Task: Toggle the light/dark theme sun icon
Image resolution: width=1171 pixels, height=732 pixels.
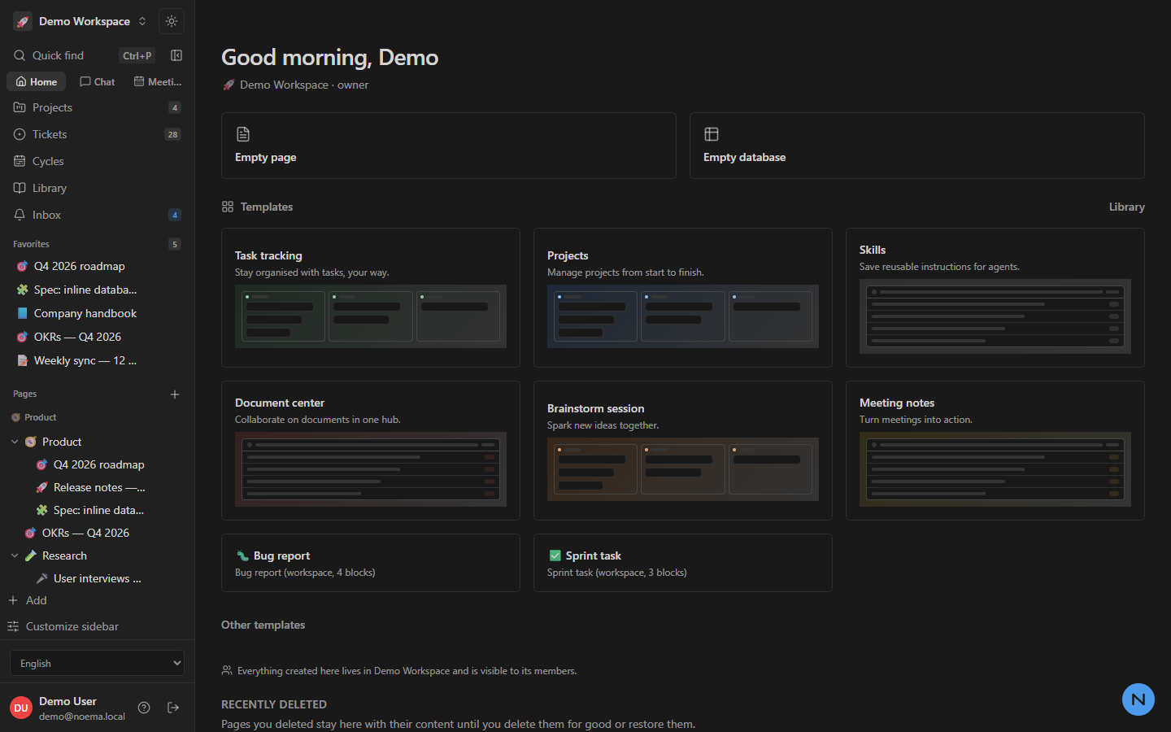Action: (172, 21)
